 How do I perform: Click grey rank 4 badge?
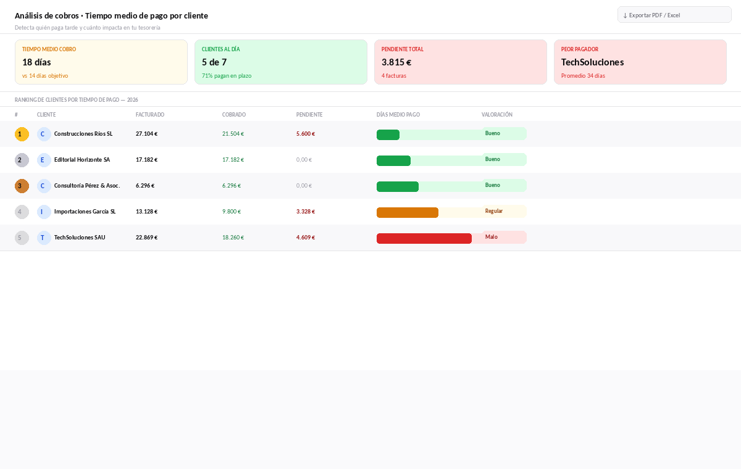click(x=22, y=212)
